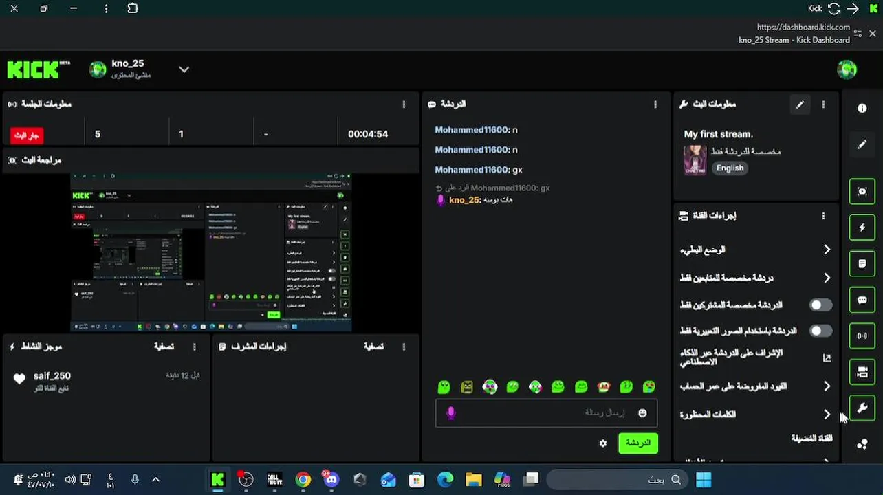
Task: Open Google Chrome from the taskbar
Action: pyautogui.click(x=303, y=479)
